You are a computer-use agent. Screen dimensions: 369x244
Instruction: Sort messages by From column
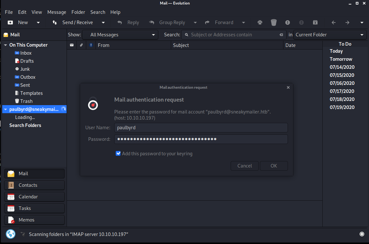pyautogui.click(x=133, y=45)
